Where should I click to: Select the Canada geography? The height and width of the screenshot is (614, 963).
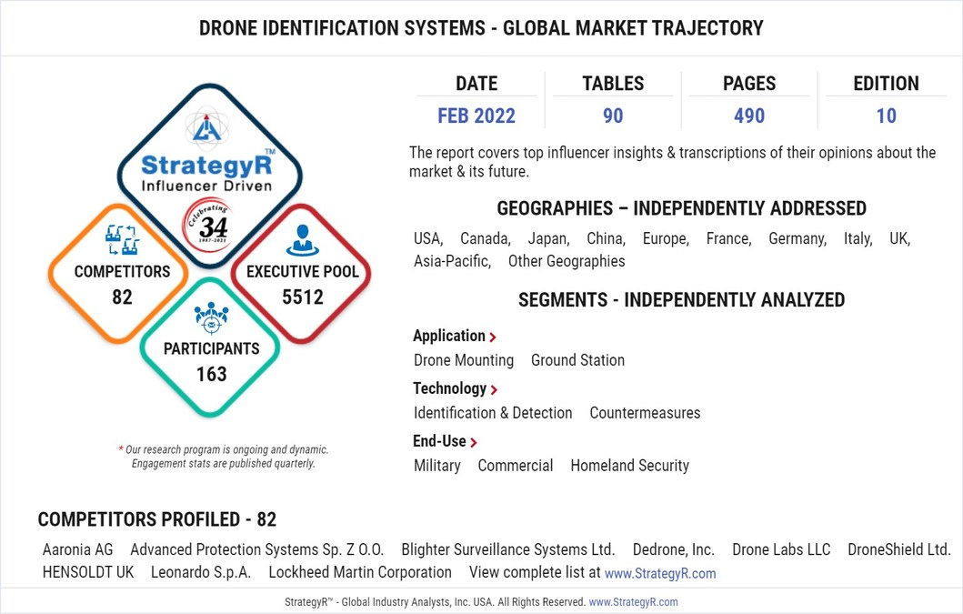[x=486, y=238]
